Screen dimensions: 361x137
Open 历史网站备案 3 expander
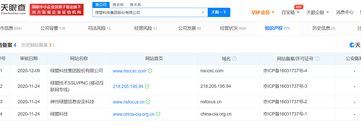point(38,45)
